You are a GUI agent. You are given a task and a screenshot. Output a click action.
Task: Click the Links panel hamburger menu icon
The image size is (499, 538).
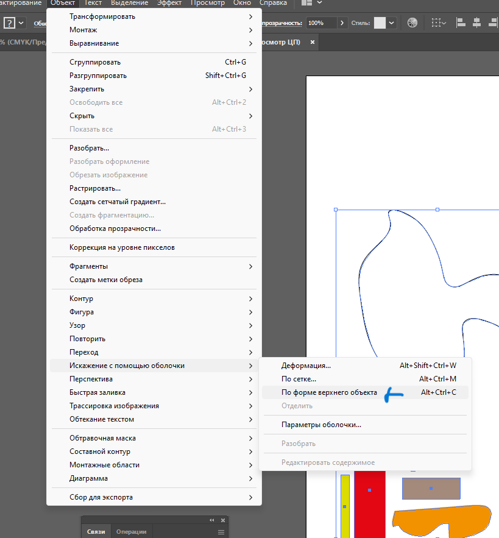tap(221, 532)
